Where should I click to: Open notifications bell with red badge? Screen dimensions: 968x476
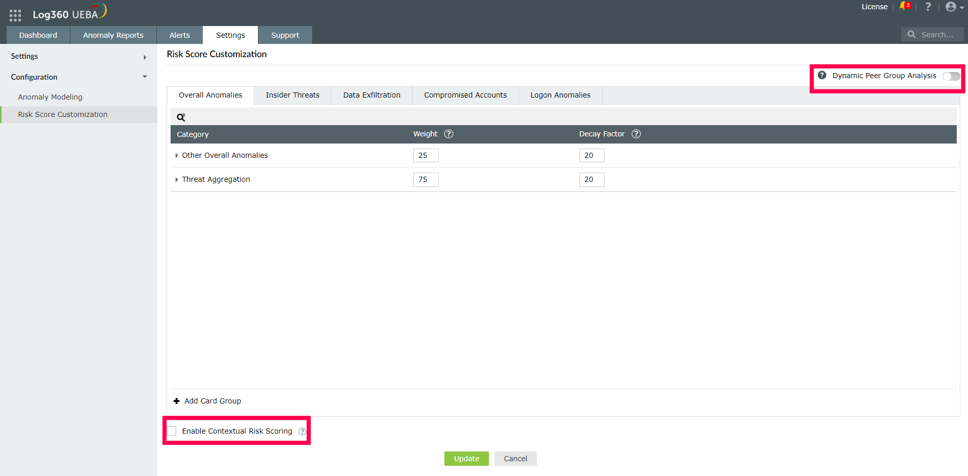coord(905,6)
